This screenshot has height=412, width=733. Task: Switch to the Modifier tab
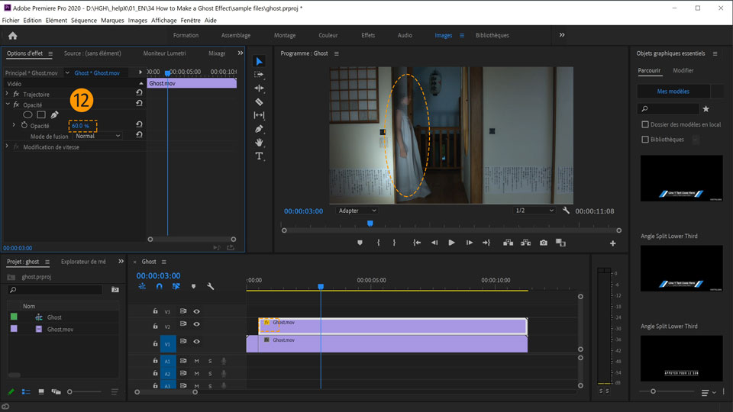683,71
